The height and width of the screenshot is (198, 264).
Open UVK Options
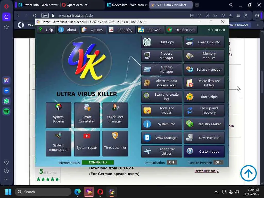click(x=93, y=30)
